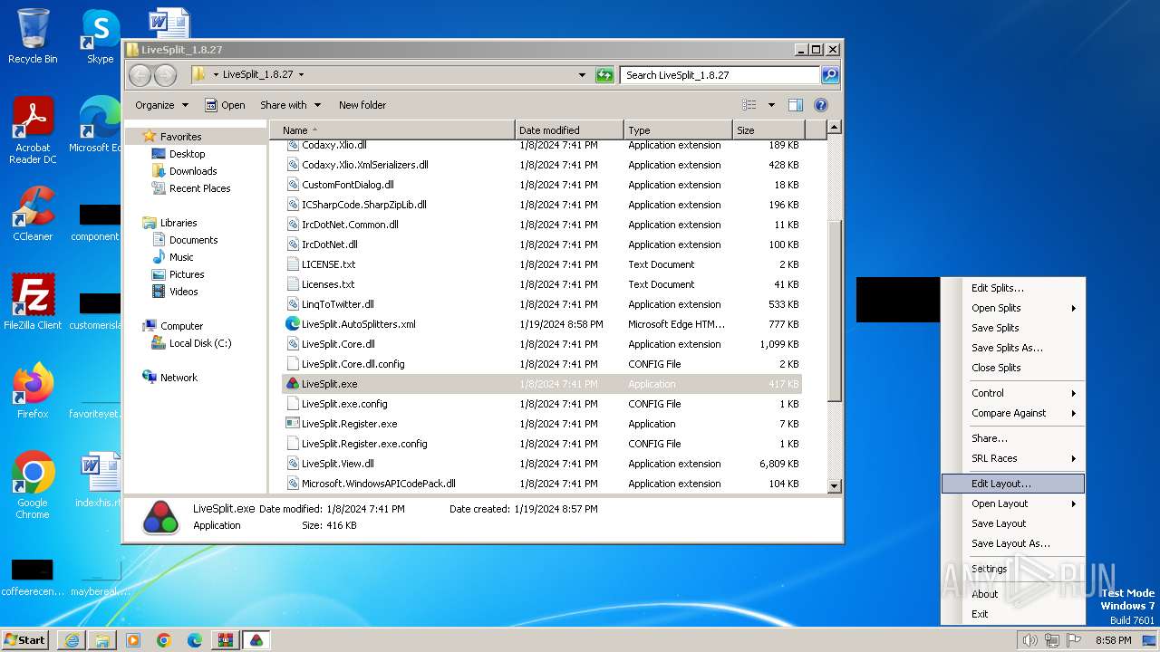The image size is (1160, 652).
Task: Sort by Size column header
Action: 768,130
